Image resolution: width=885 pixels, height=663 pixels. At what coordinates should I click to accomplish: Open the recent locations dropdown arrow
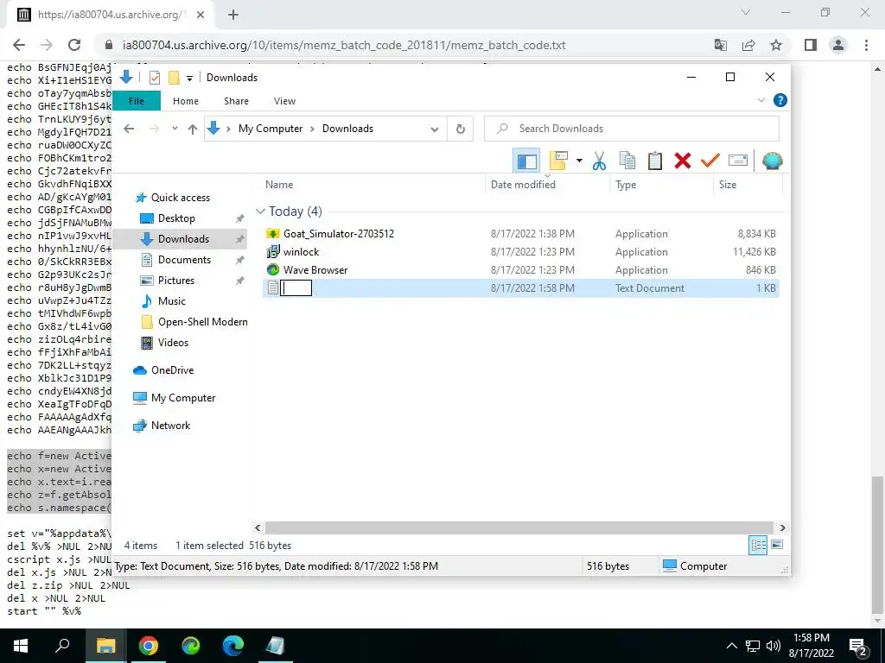tap(175, 129)
